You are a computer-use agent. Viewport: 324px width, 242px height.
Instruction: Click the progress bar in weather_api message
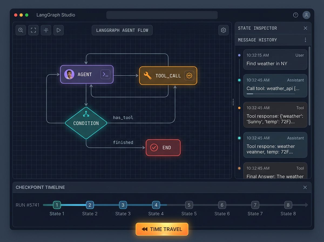click(x=271, y=94)
